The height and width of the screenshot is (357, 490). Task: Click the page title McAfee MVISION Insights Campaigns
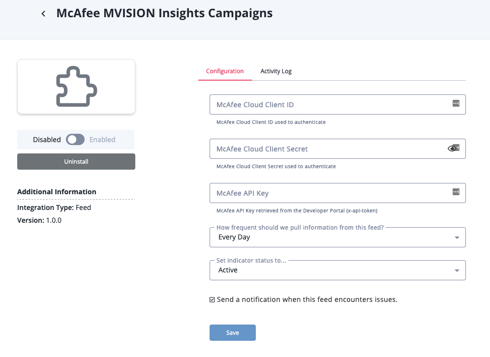[164, 13]
